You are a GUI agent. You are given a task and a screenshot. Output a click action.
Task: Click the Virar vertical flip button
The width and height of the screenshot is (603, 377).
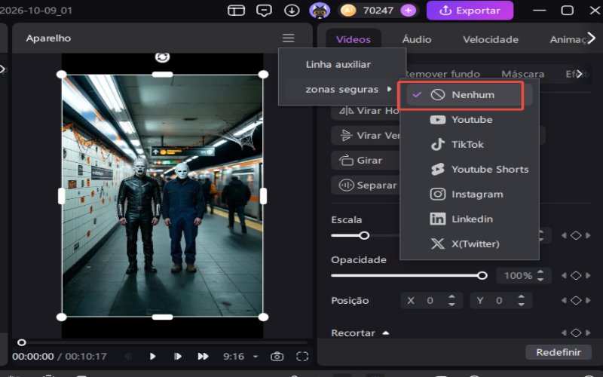[x=366, y=136]
